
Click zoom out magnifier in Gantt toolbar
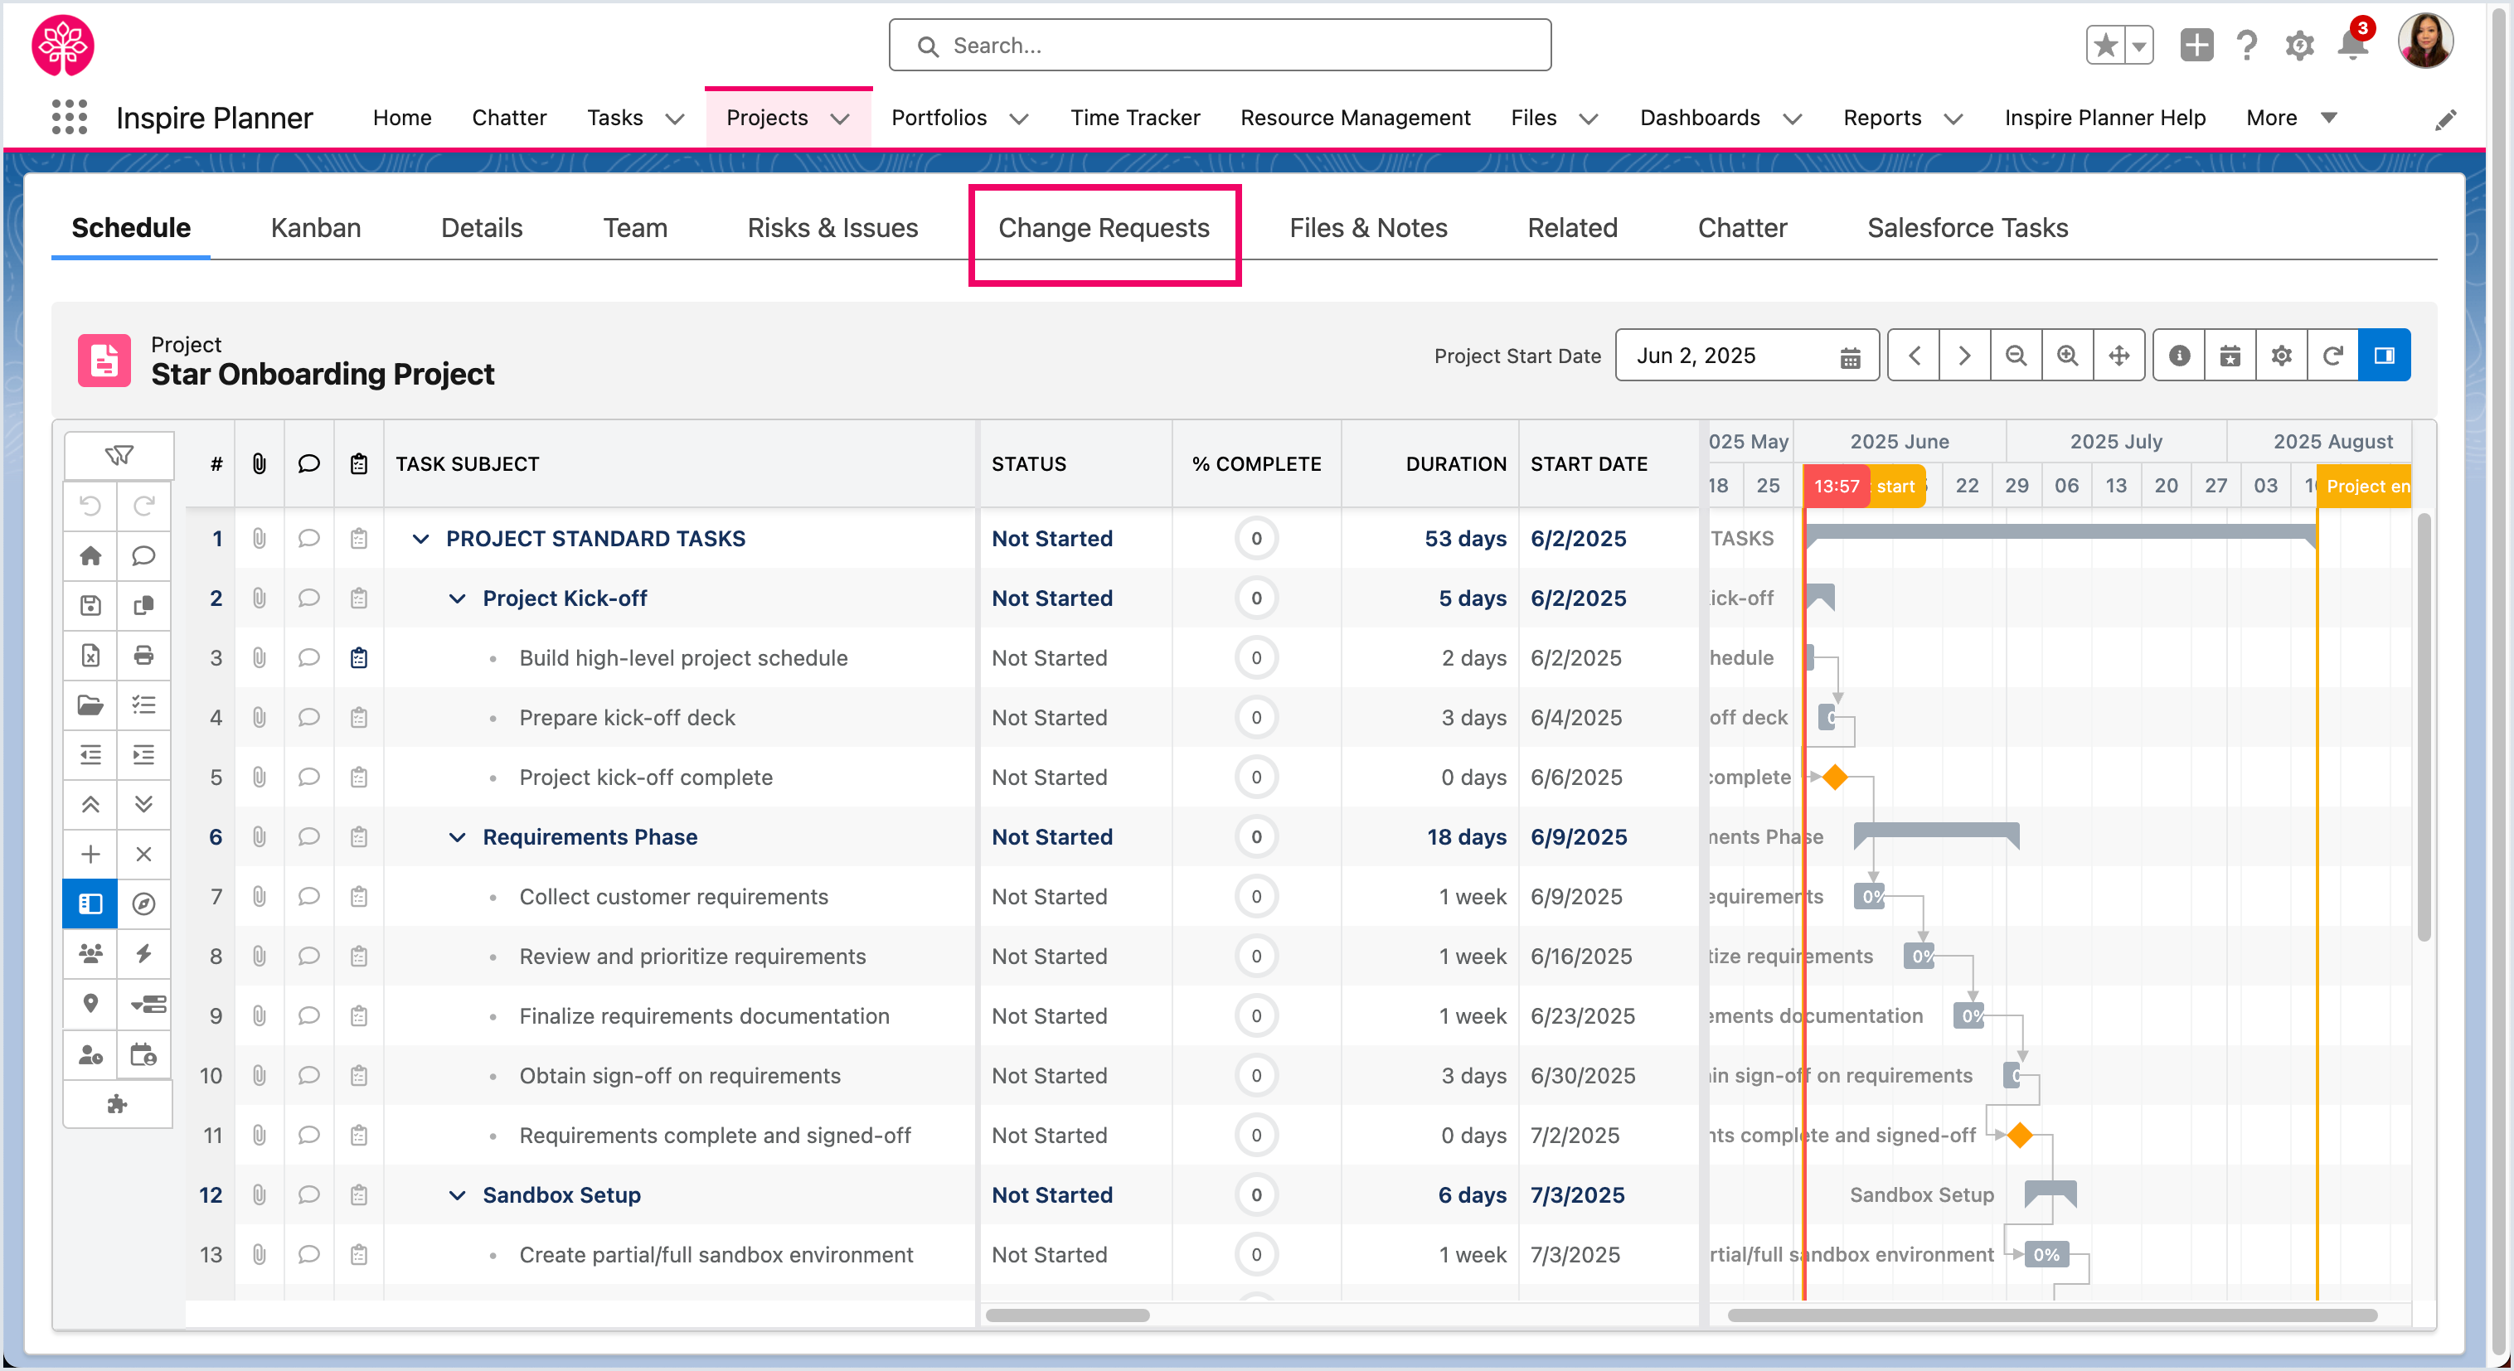coord(2017,356)
